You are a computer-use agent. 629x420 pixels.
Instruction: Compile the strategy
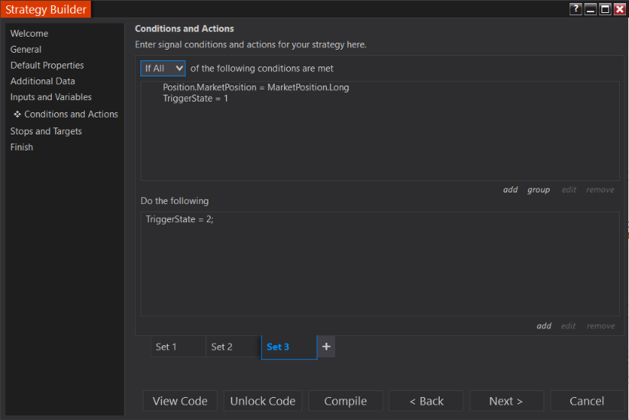pyautogui.click(x=345, y=401)
